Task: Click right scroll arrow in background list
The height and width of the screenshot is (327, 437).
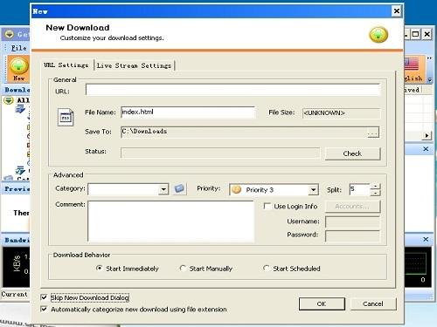Action: [x=427, y=135]
